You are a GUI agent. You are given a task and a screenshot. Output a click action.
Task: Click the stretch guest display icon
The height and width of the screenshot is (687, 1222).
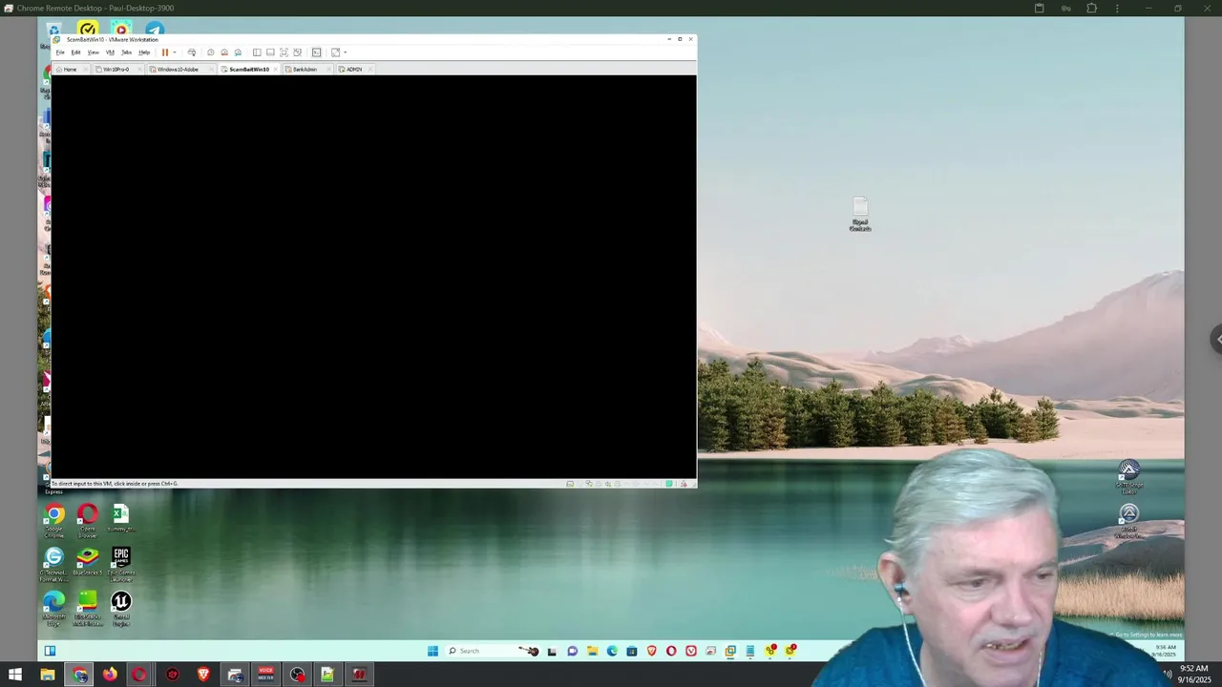(x=335, y=52)
